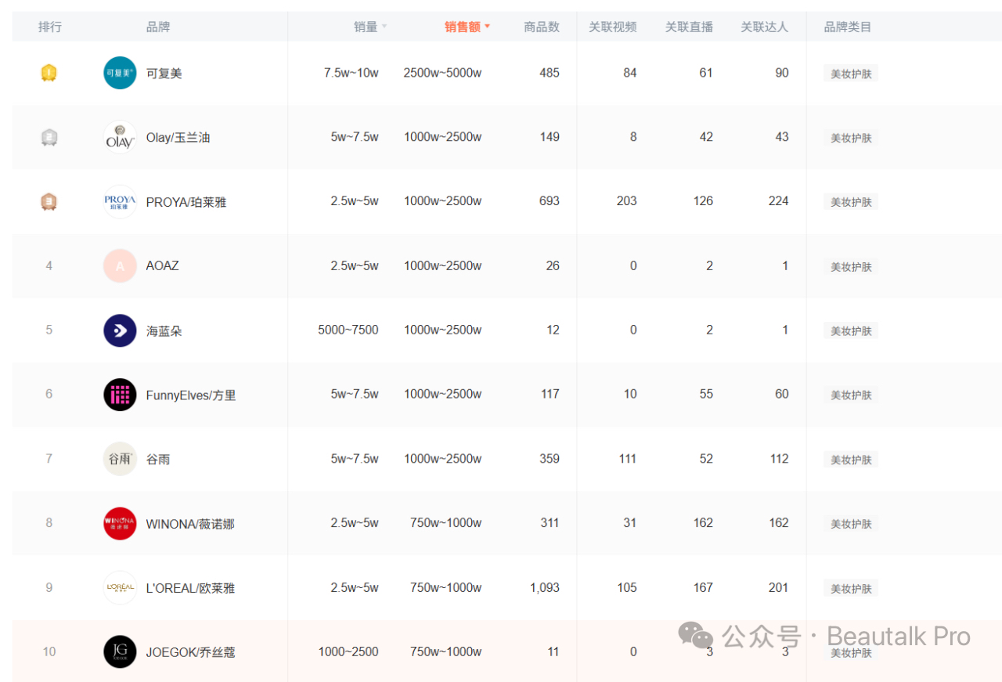Click 美妆护肤 tag in PROYA row

click(x=851, y=202)
